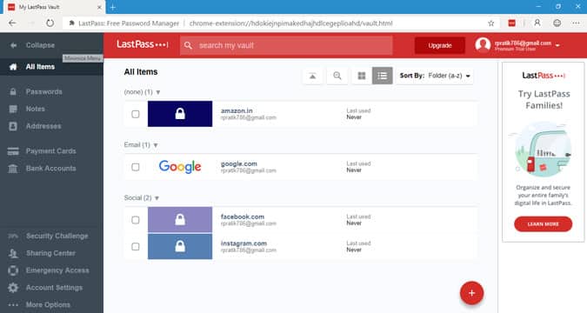Click the user avatar in the header
This screenshot has height=313, width=587.
tap(483, 45)
